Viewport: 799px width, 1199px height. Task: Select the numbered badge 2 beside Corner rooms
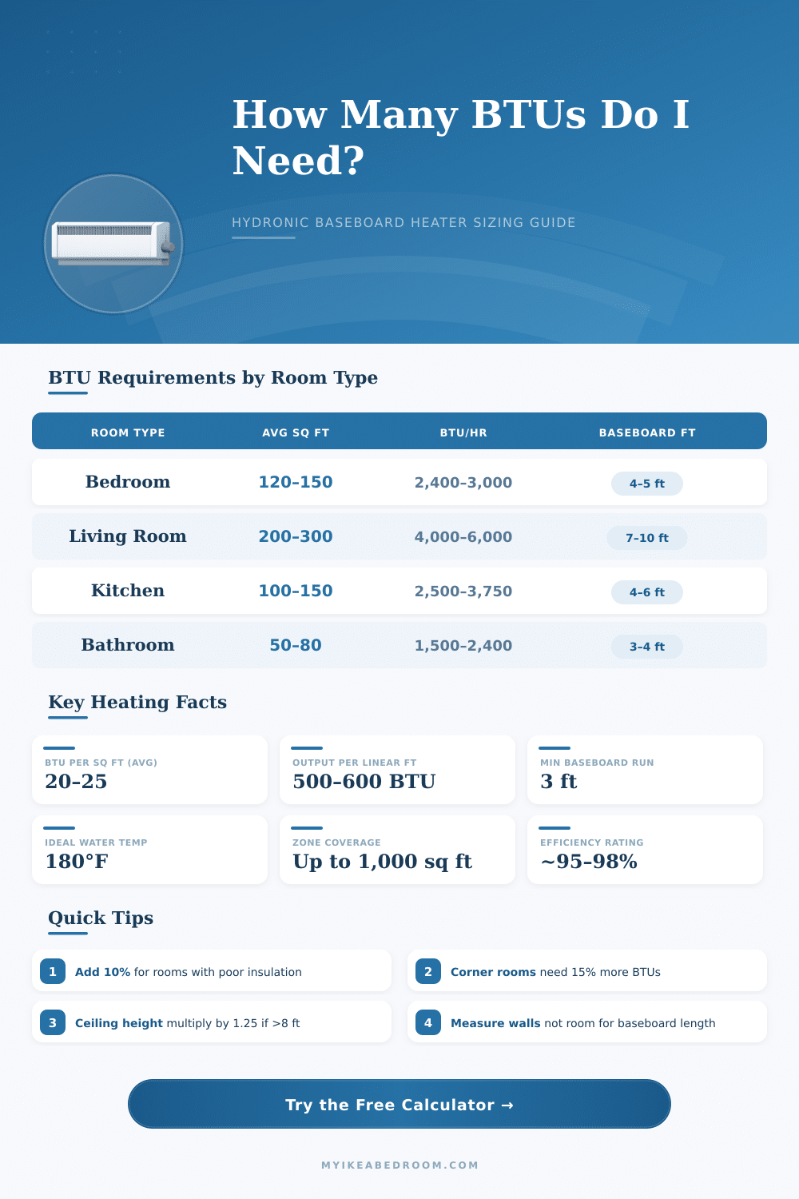(429, 971)
